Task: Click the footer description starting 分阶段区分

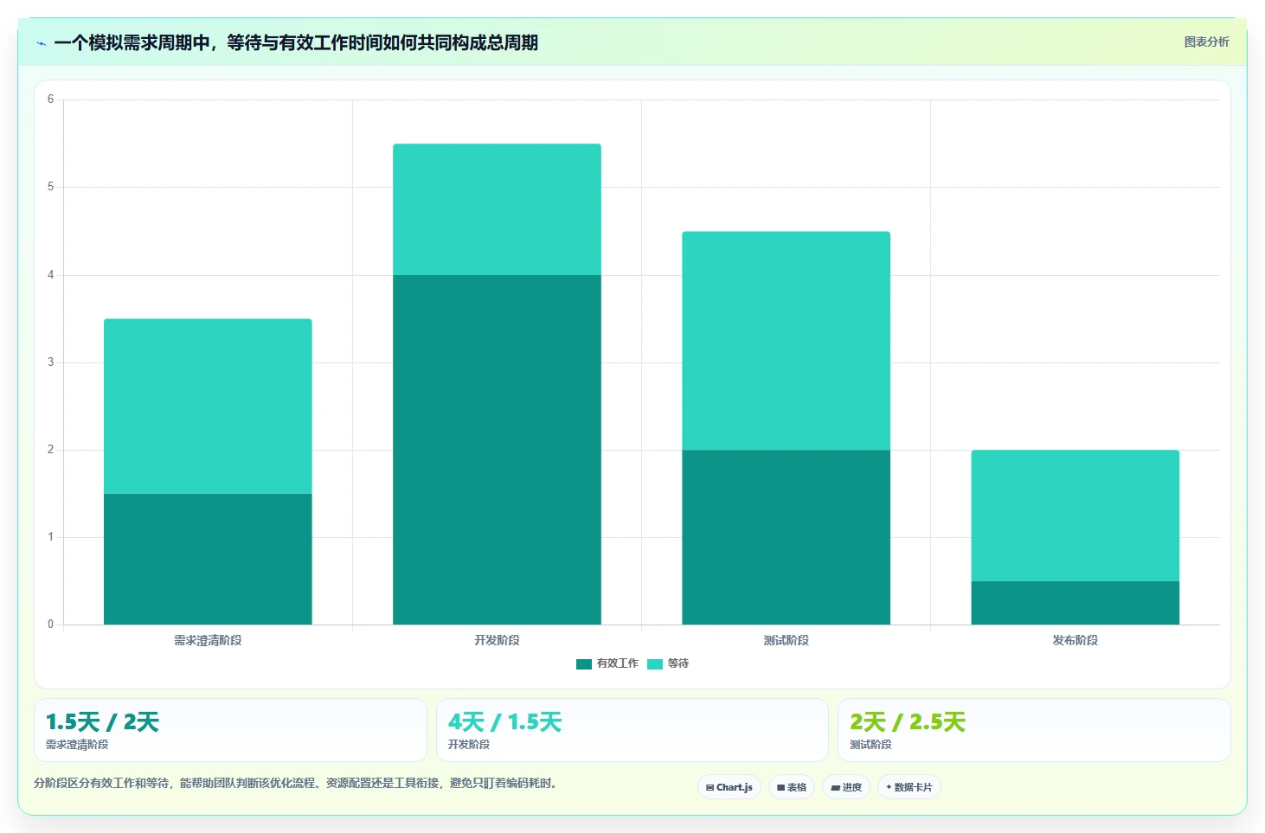Action: 298,783
